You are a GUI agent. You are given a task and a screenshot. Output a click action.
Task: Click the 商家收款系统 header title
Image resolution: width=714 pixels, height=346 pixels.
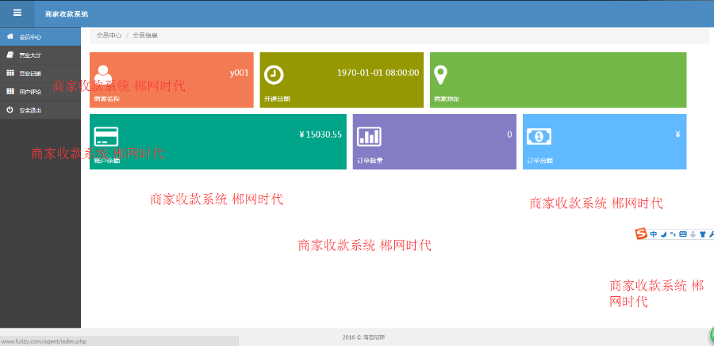67,14
